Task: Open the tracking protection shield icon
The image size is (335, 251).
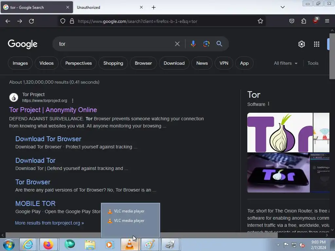Action: 62,21
